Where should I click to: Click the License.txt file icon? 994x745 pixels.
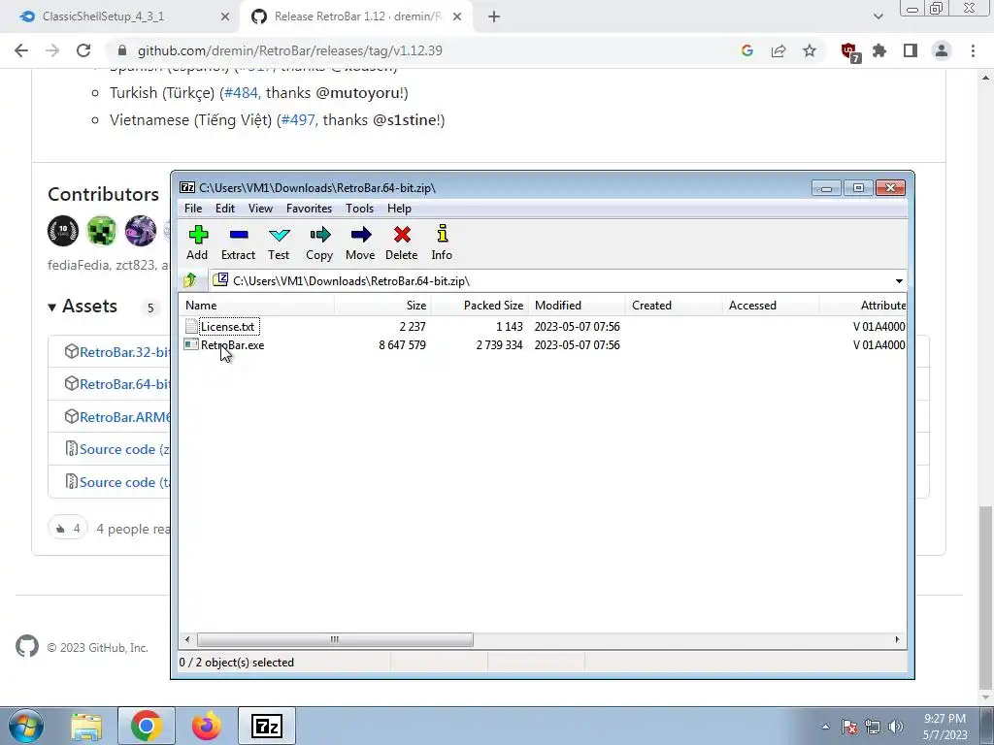pos(191,326)
